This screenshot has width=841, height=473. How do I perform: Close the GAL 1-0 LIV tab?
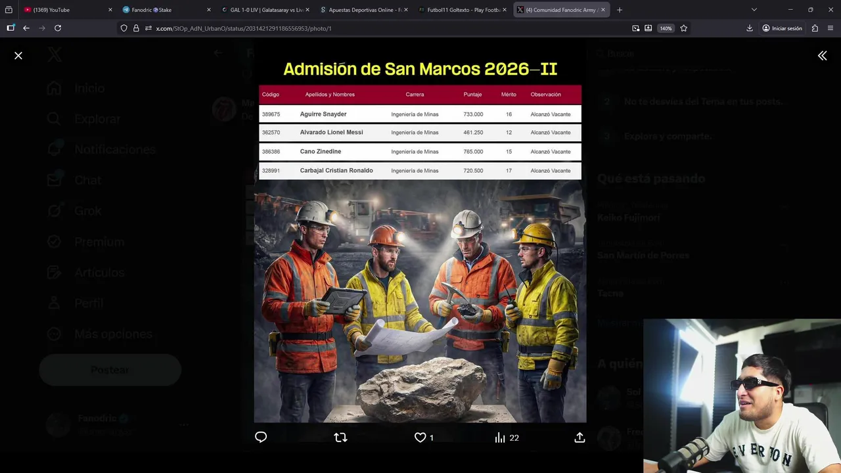click(x=307, y=10)
